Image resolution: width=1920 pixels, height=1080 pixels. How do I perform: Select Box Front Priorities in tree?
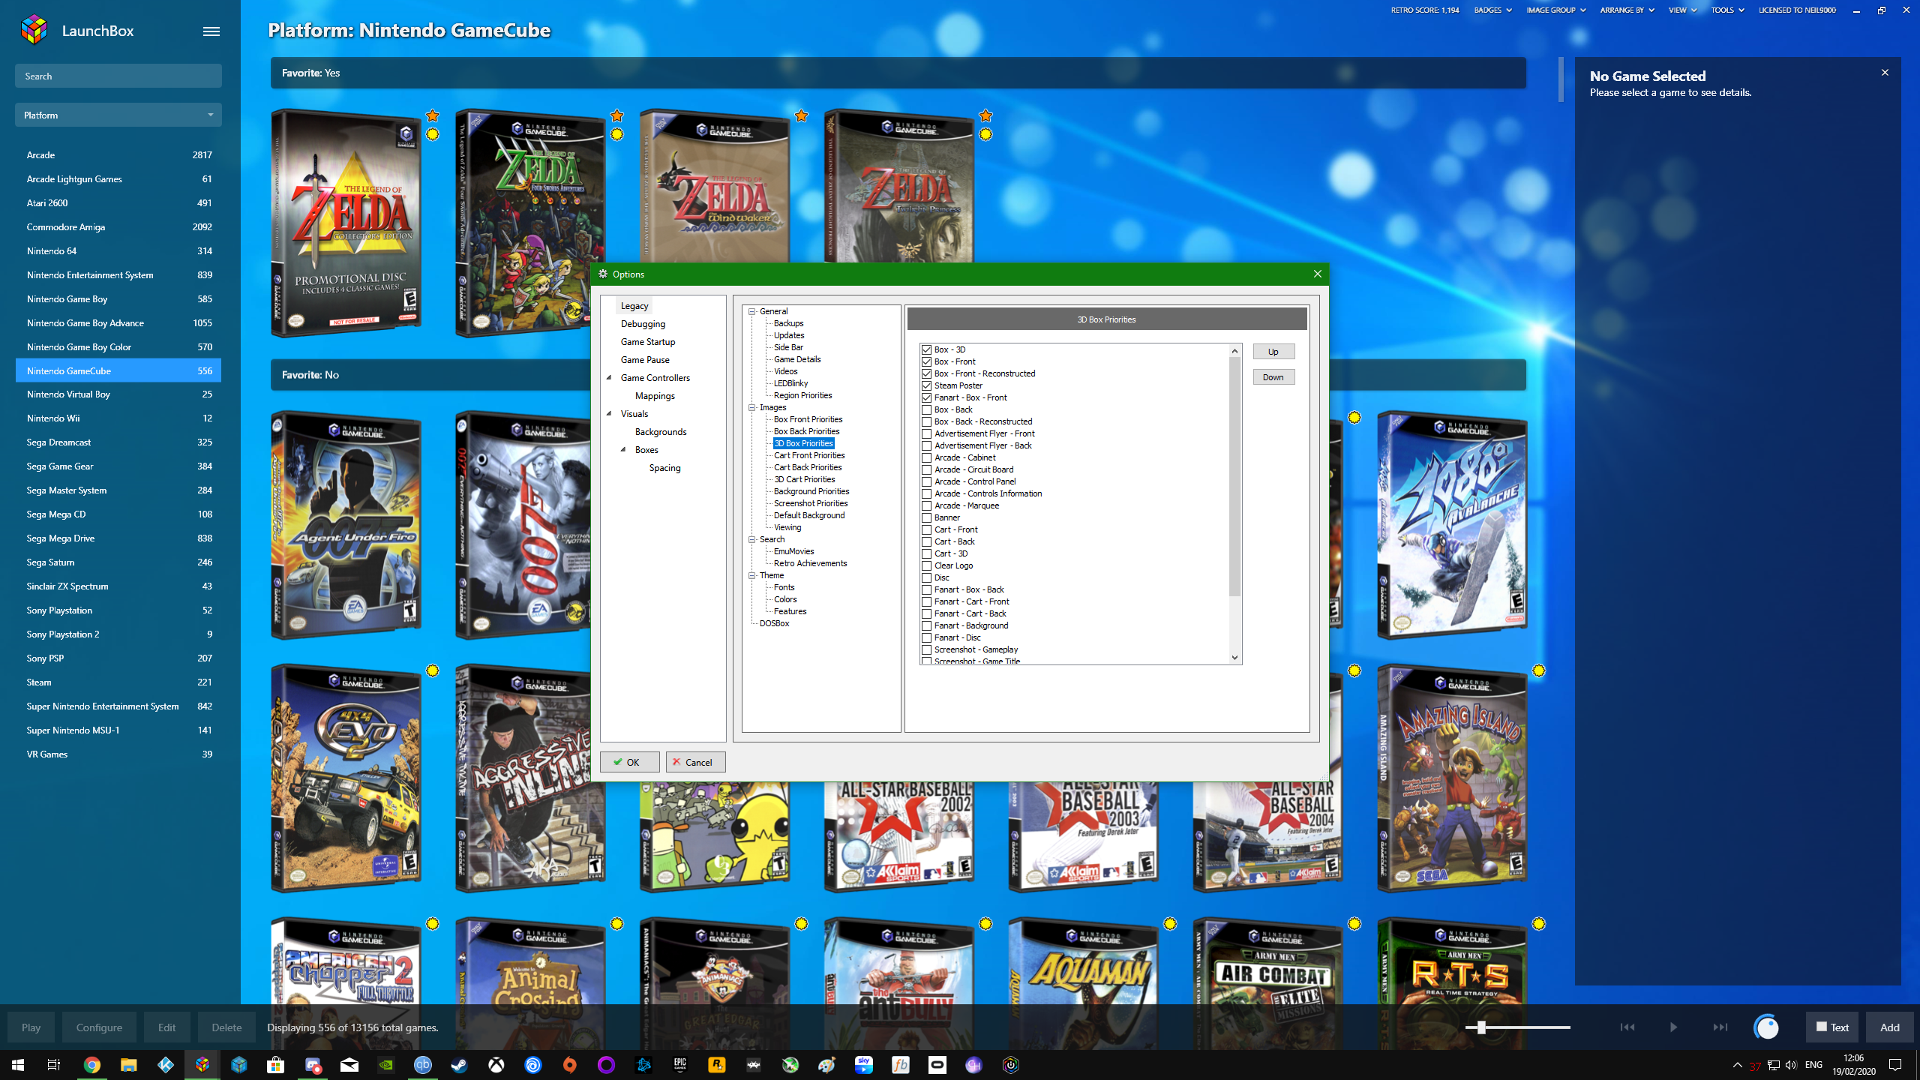tap(808, 419)
